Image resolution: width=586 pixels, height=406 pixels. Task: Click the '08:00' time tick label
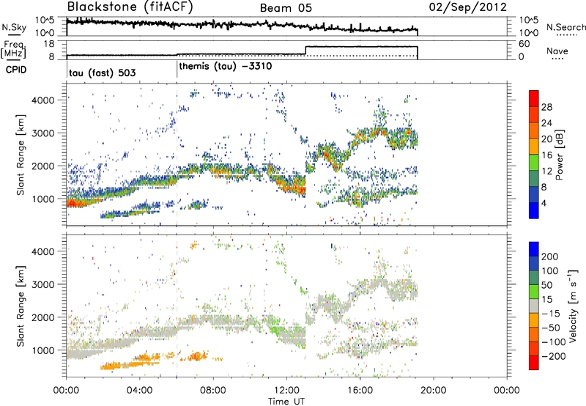point(213,391)
